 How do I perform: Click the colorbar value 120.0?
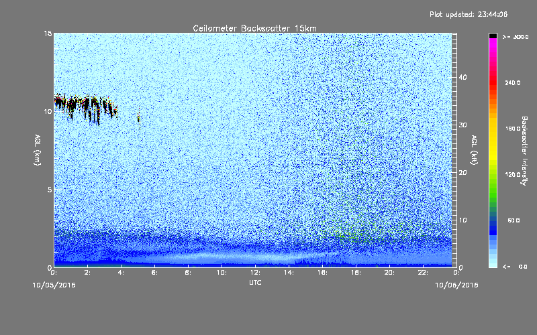tap(512, 174)
